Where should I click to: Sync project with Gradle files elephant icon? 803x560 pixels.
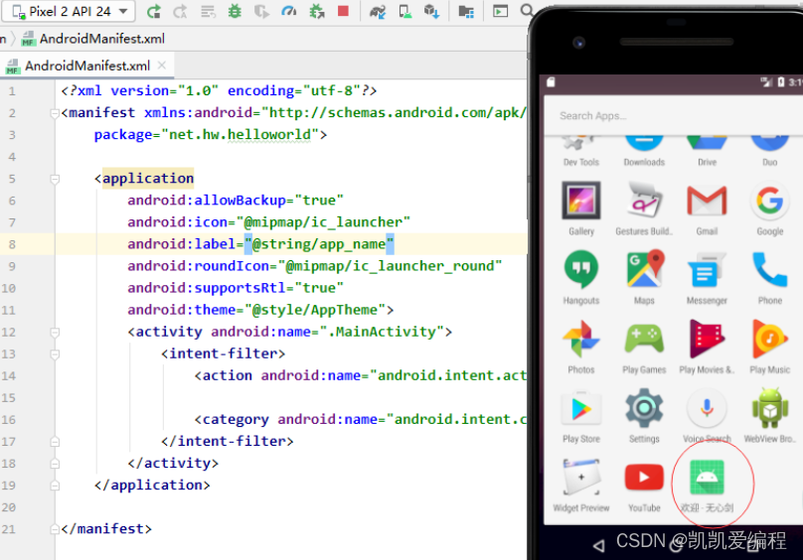point(378,11)
